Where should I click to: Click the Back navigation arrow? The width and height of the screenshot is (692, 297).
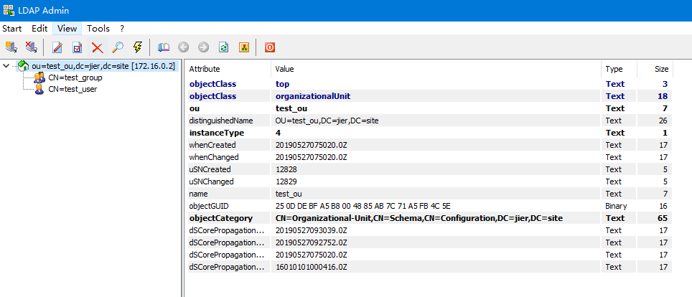pyautogui.click(x=184, y=47)
